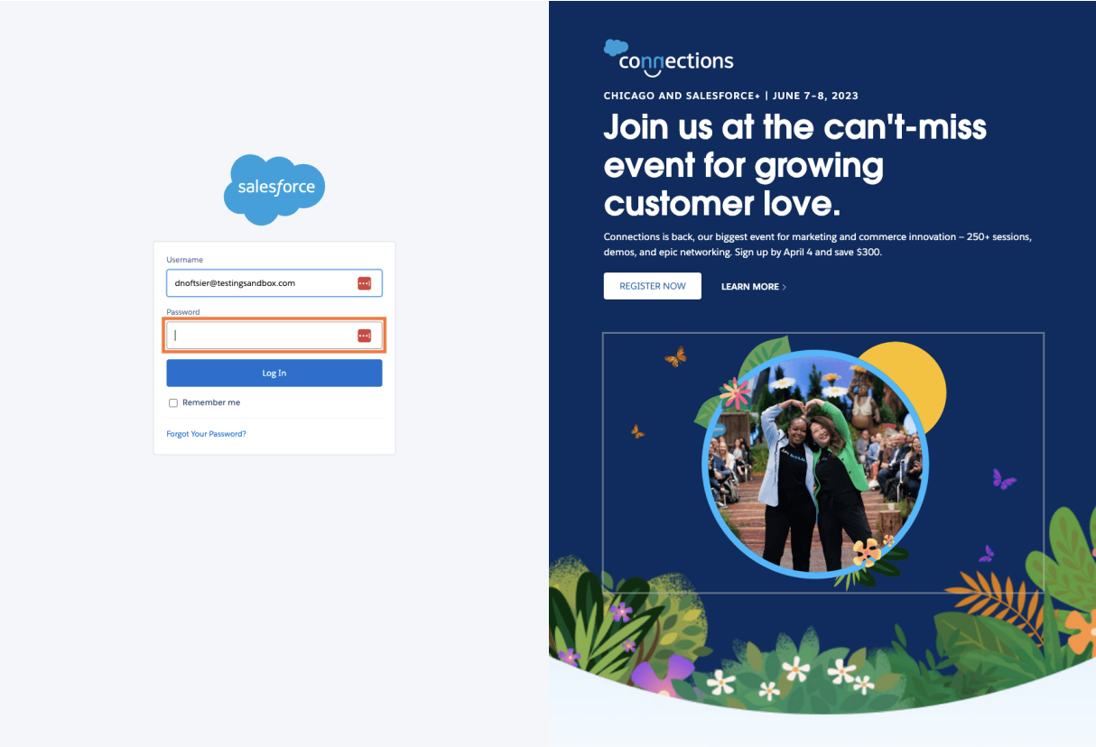Click the circular event photo
Viewport: 1096px width, 747px height.
[x=815, y=464]
